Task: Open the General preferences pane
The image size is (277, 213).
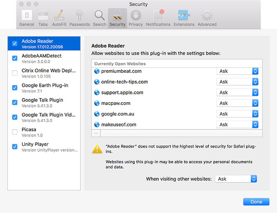Action: [27, 18]
